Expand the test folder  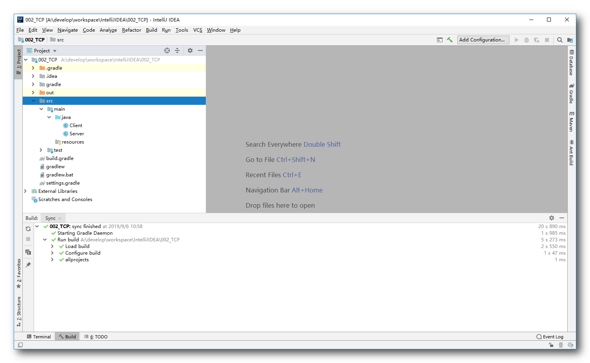pyautogui.click(x=41, y=150)
